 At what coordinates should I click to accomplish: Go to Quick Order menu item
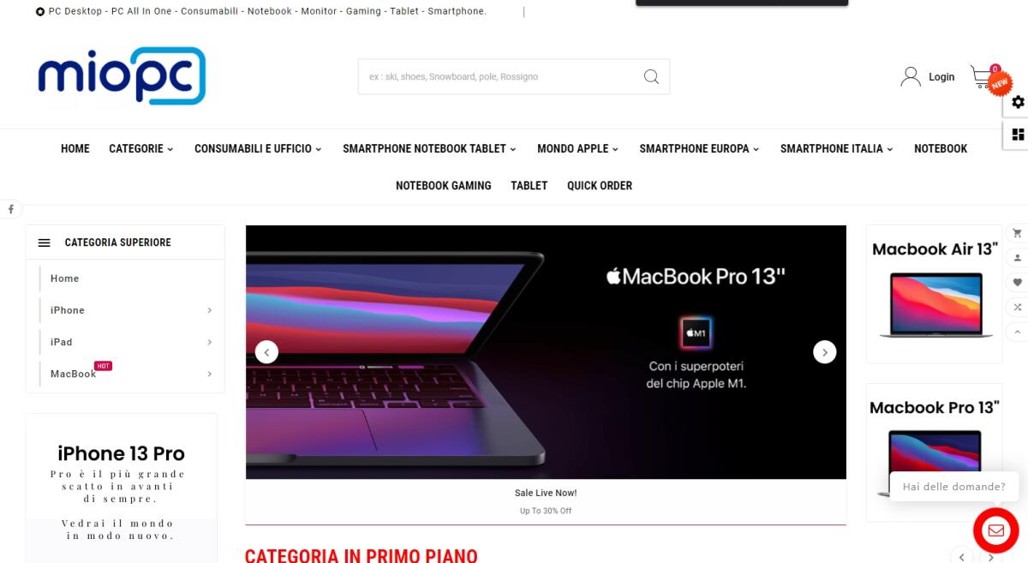point(600,185)
